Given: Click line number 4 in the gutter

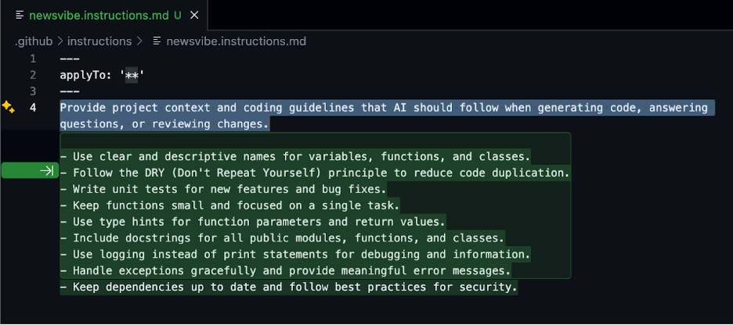Looking at the screenshot, I should (x=33, y=108).
